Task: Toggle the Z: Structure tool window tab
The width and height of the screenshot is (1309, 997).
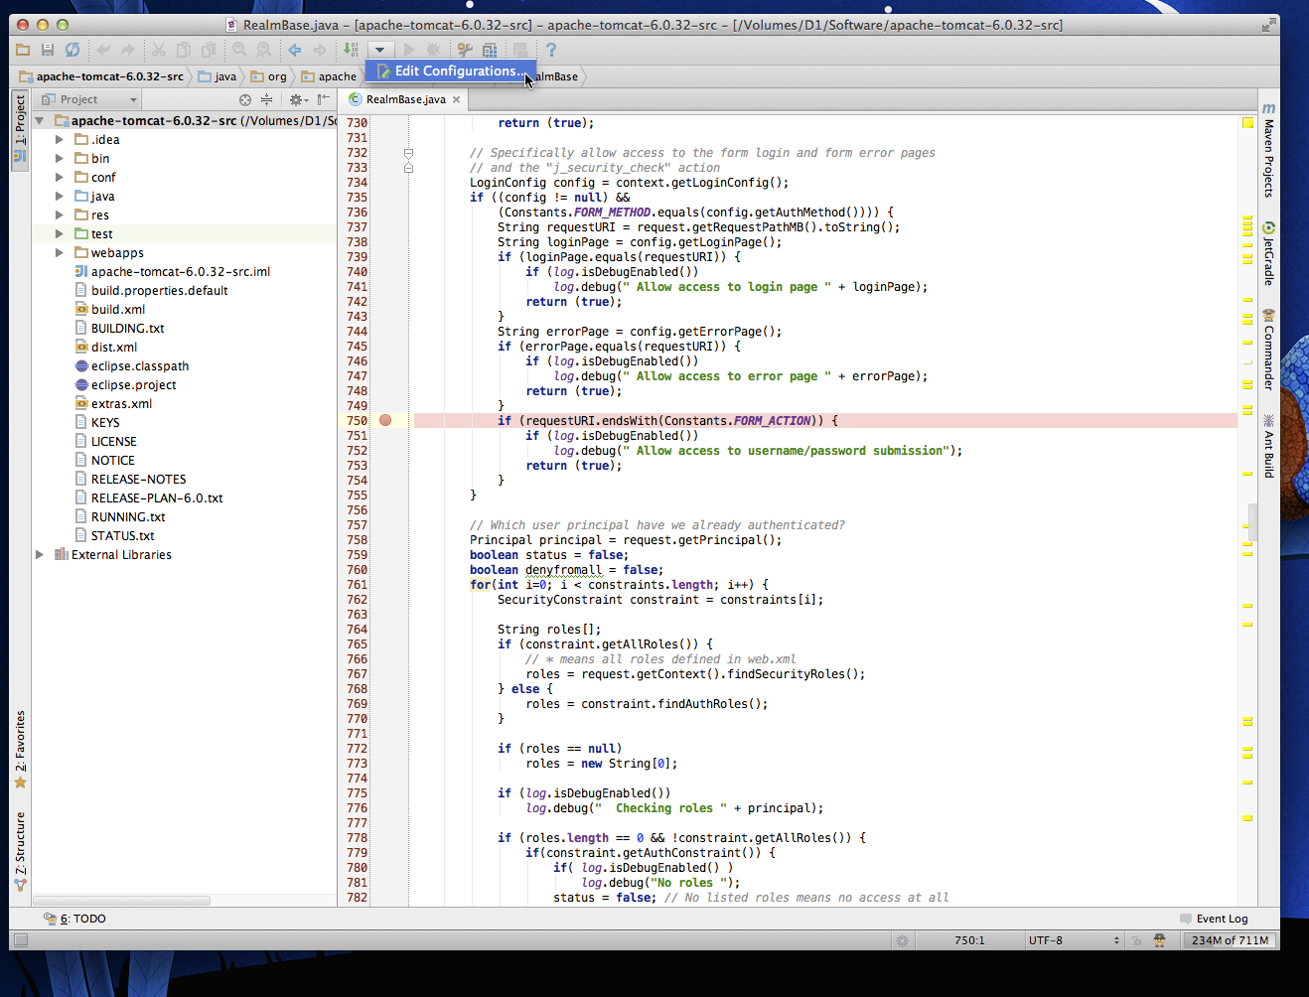Action: pos(20,852)
